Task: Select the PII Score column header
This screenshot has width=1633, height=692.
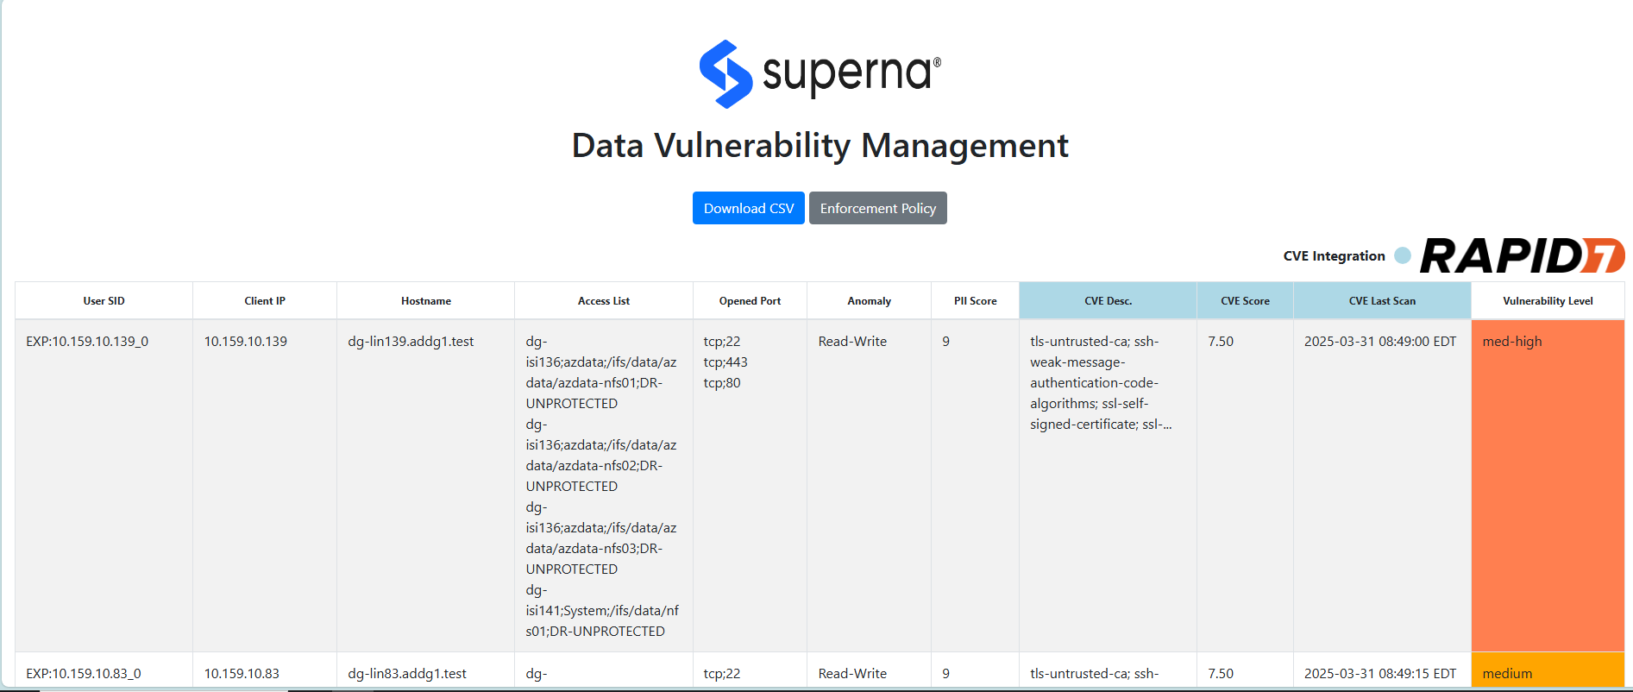Action: pyautogui.click(x=976, y=301)
